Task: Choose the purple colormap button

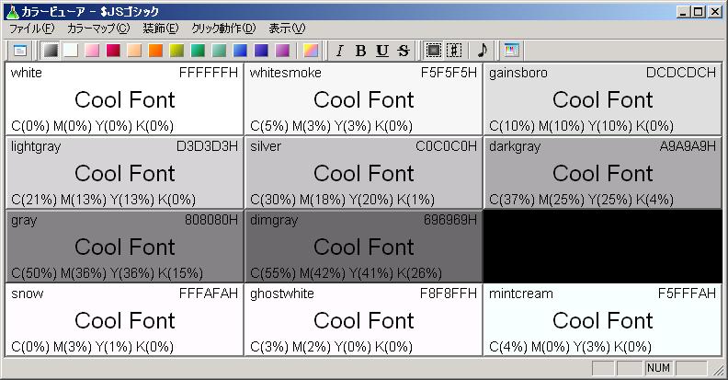Action: pyautogui.click(x=282, y=51)
